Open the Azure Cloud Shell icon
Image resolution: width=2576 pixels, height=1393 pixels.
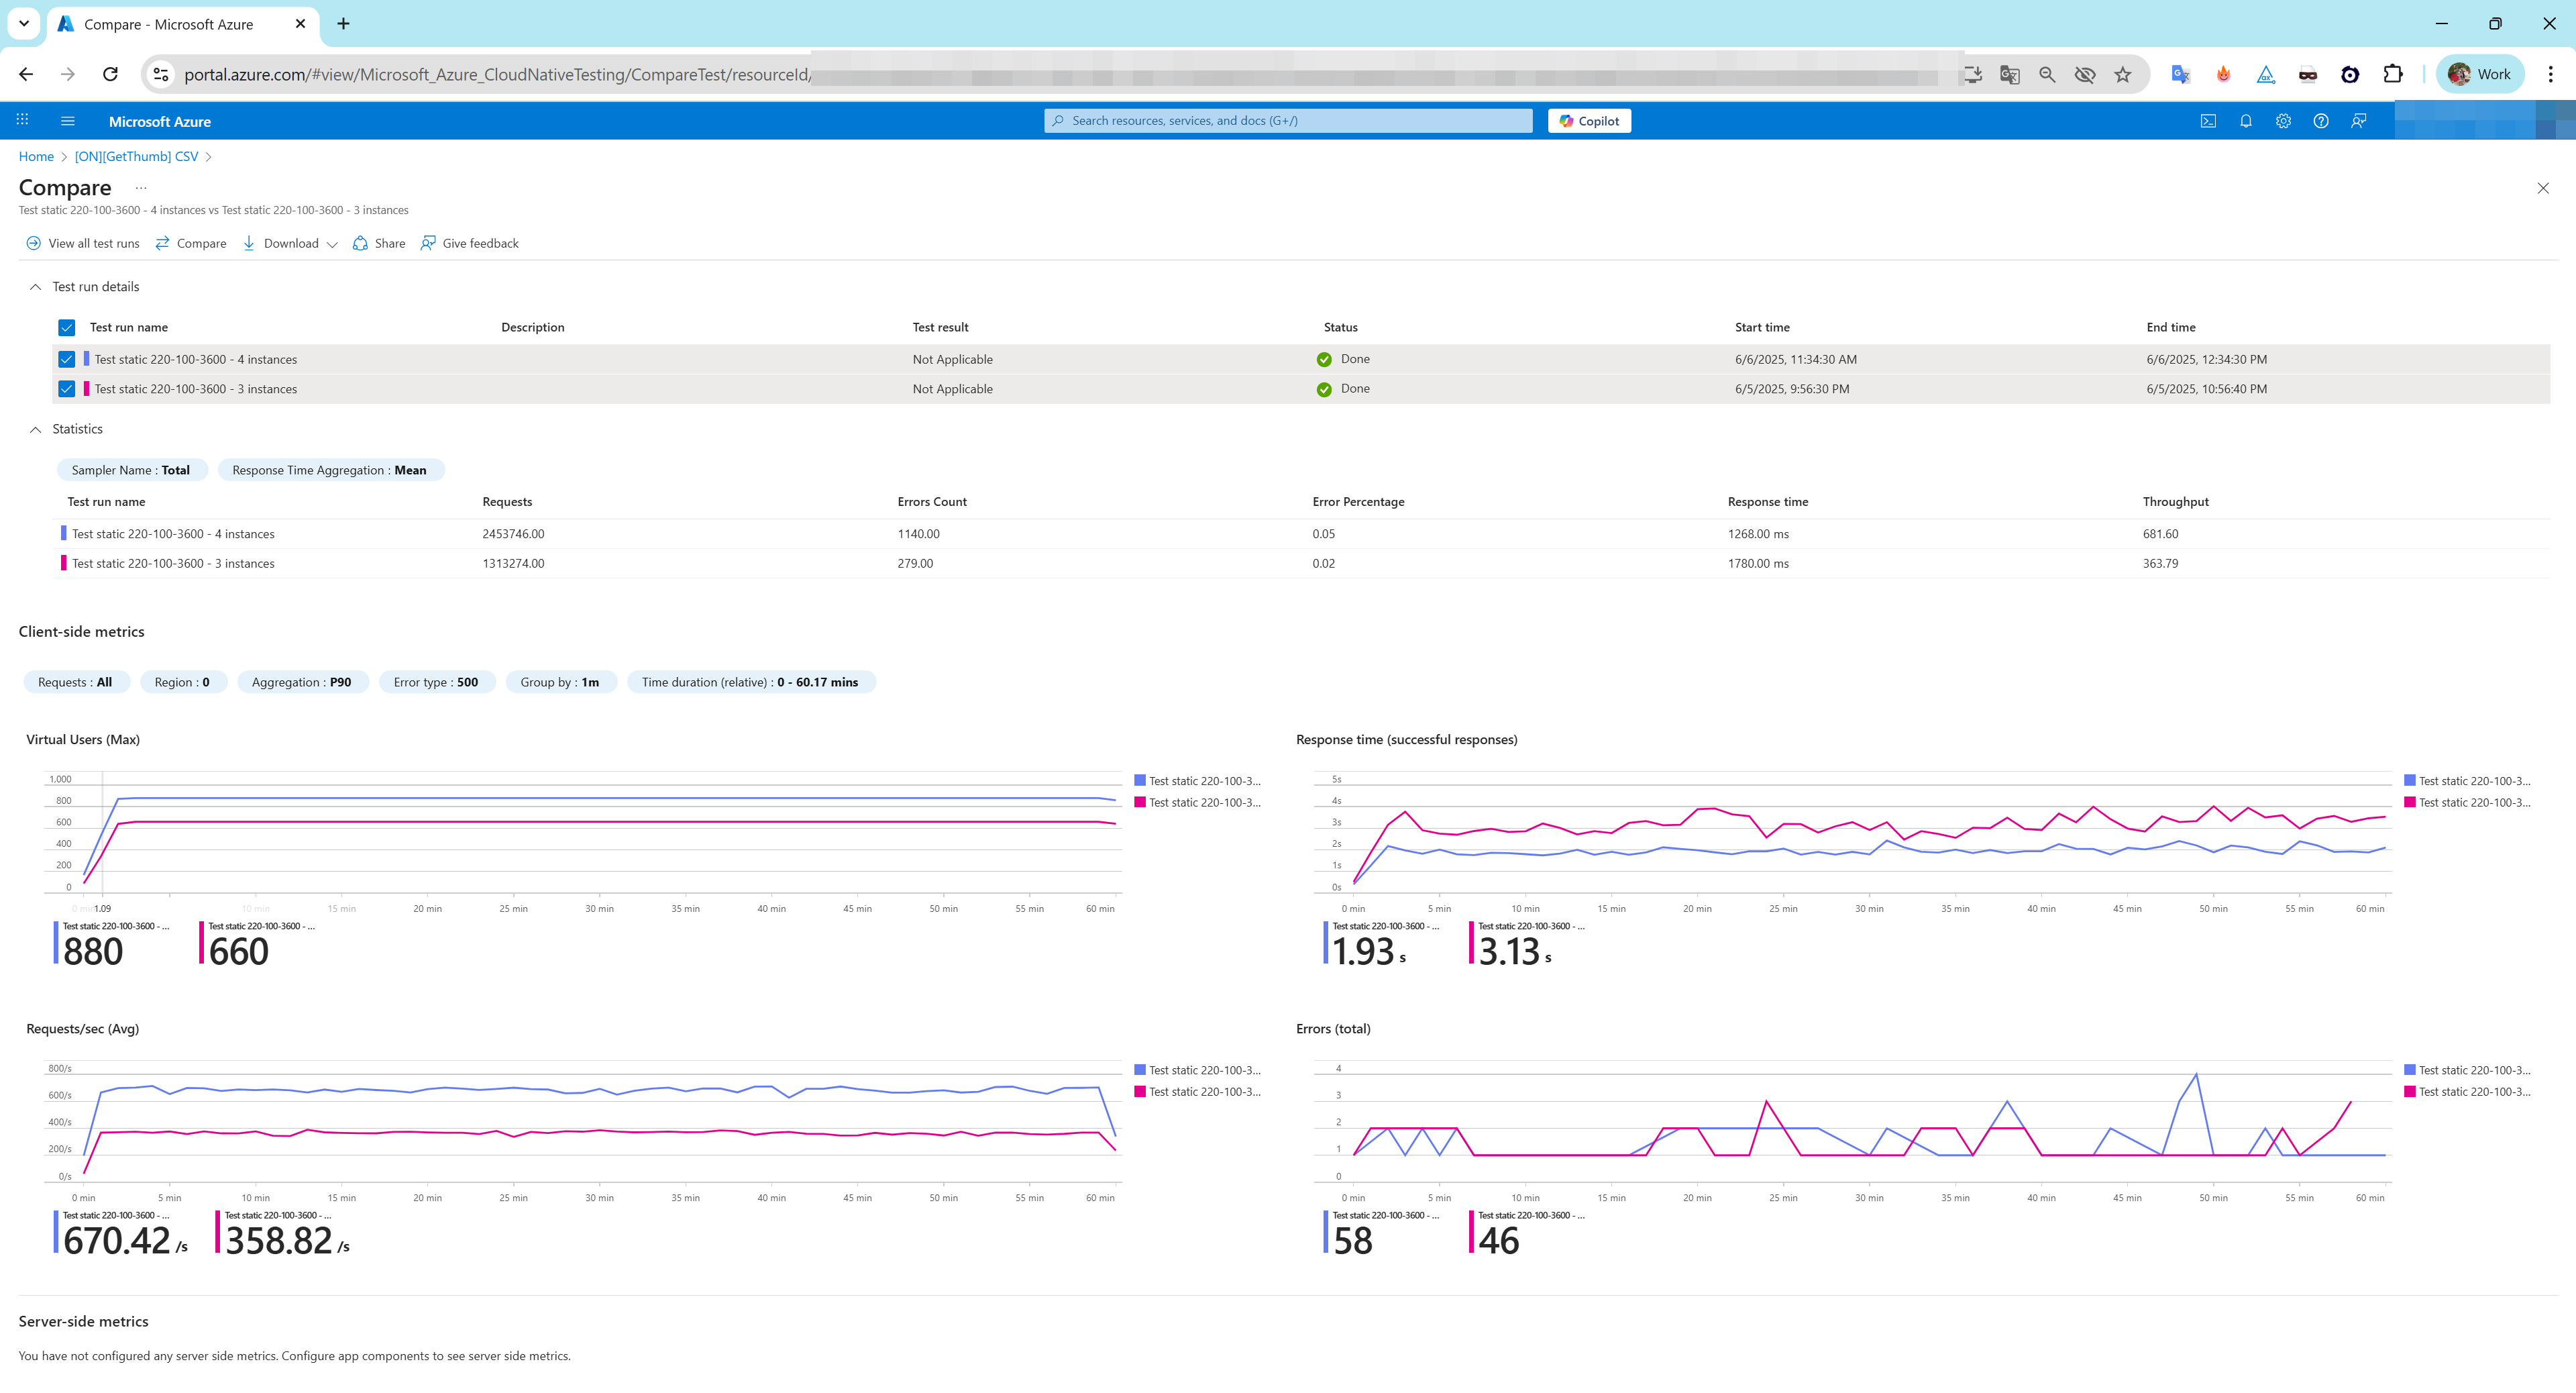tap(2208, 121)
